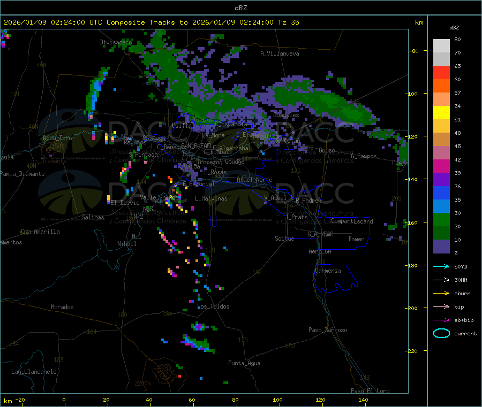482x407 pixels.
Task: Click the 'Divisadero' map label
Action: coord(116,42)
